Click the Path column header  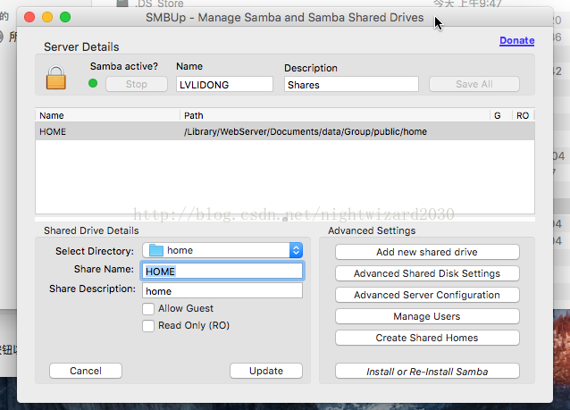pyautogui.click(x=335, y=115)
